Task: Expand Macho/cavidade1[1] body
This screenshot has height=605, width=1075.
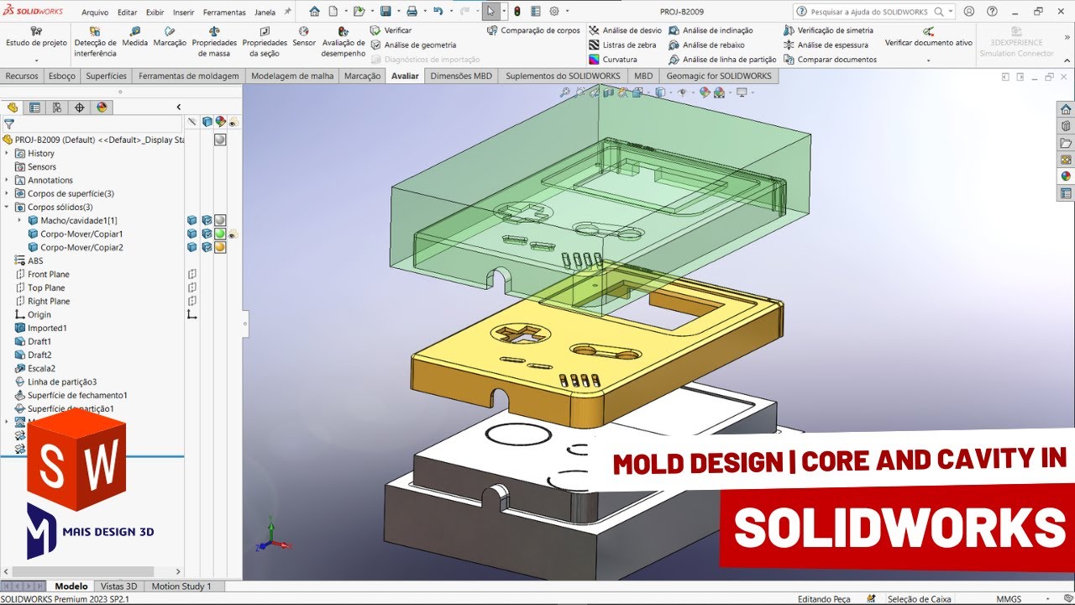Action: (19, 220)
